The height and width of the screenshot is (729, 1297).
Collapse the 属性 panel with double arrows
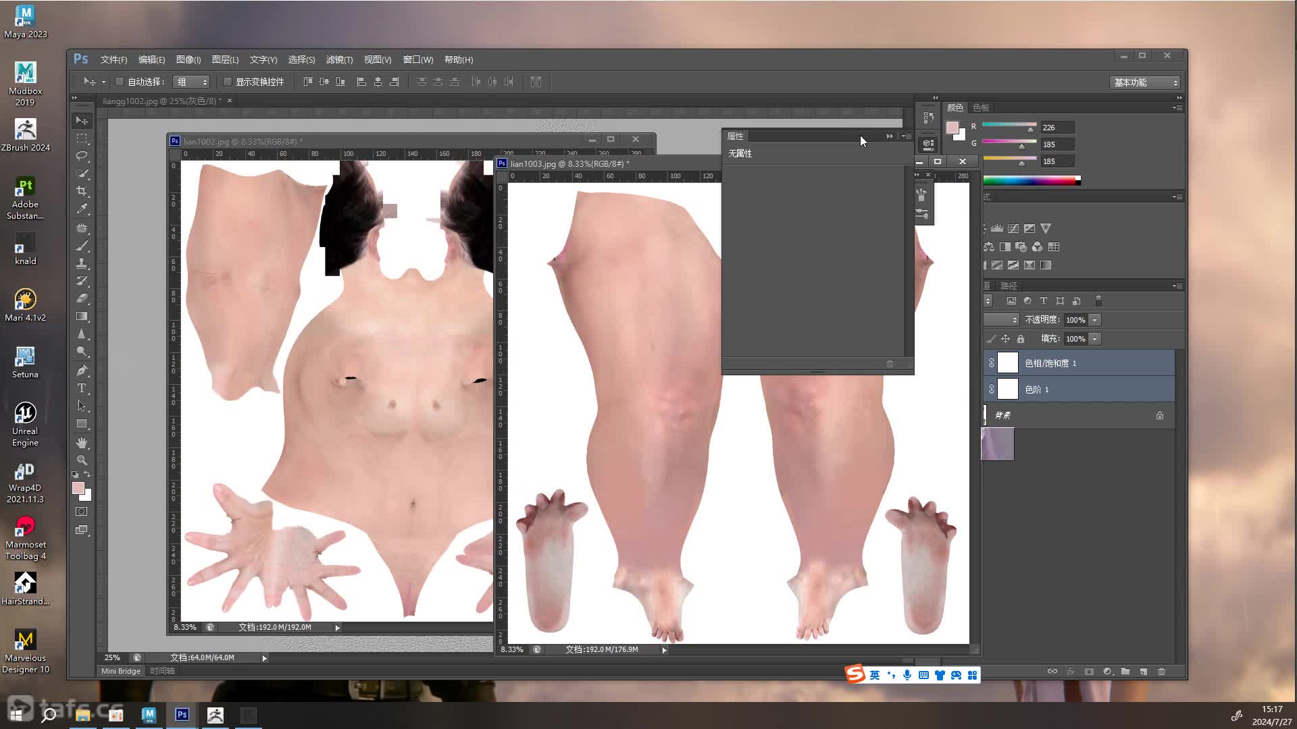tap(890, 136)
